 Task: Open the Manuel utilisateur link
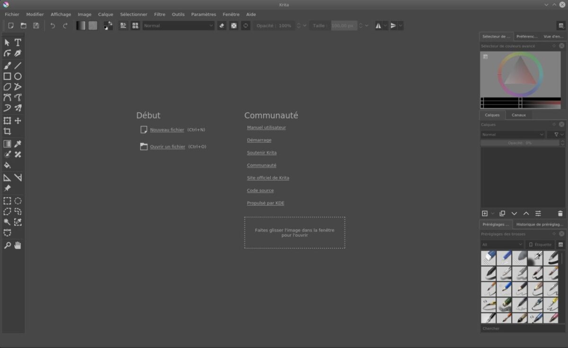266,127
